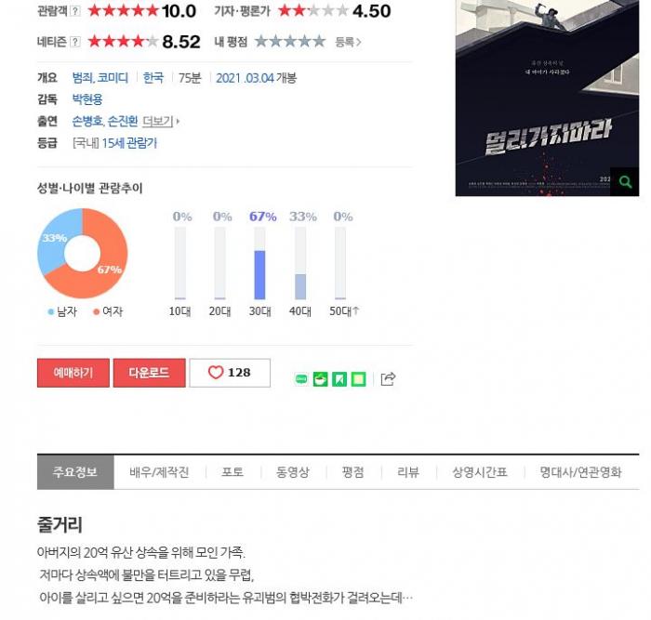Switch to the 배우/제작진 tab
The height and width of the screenshot is (620, 651).
pos(159,472)
